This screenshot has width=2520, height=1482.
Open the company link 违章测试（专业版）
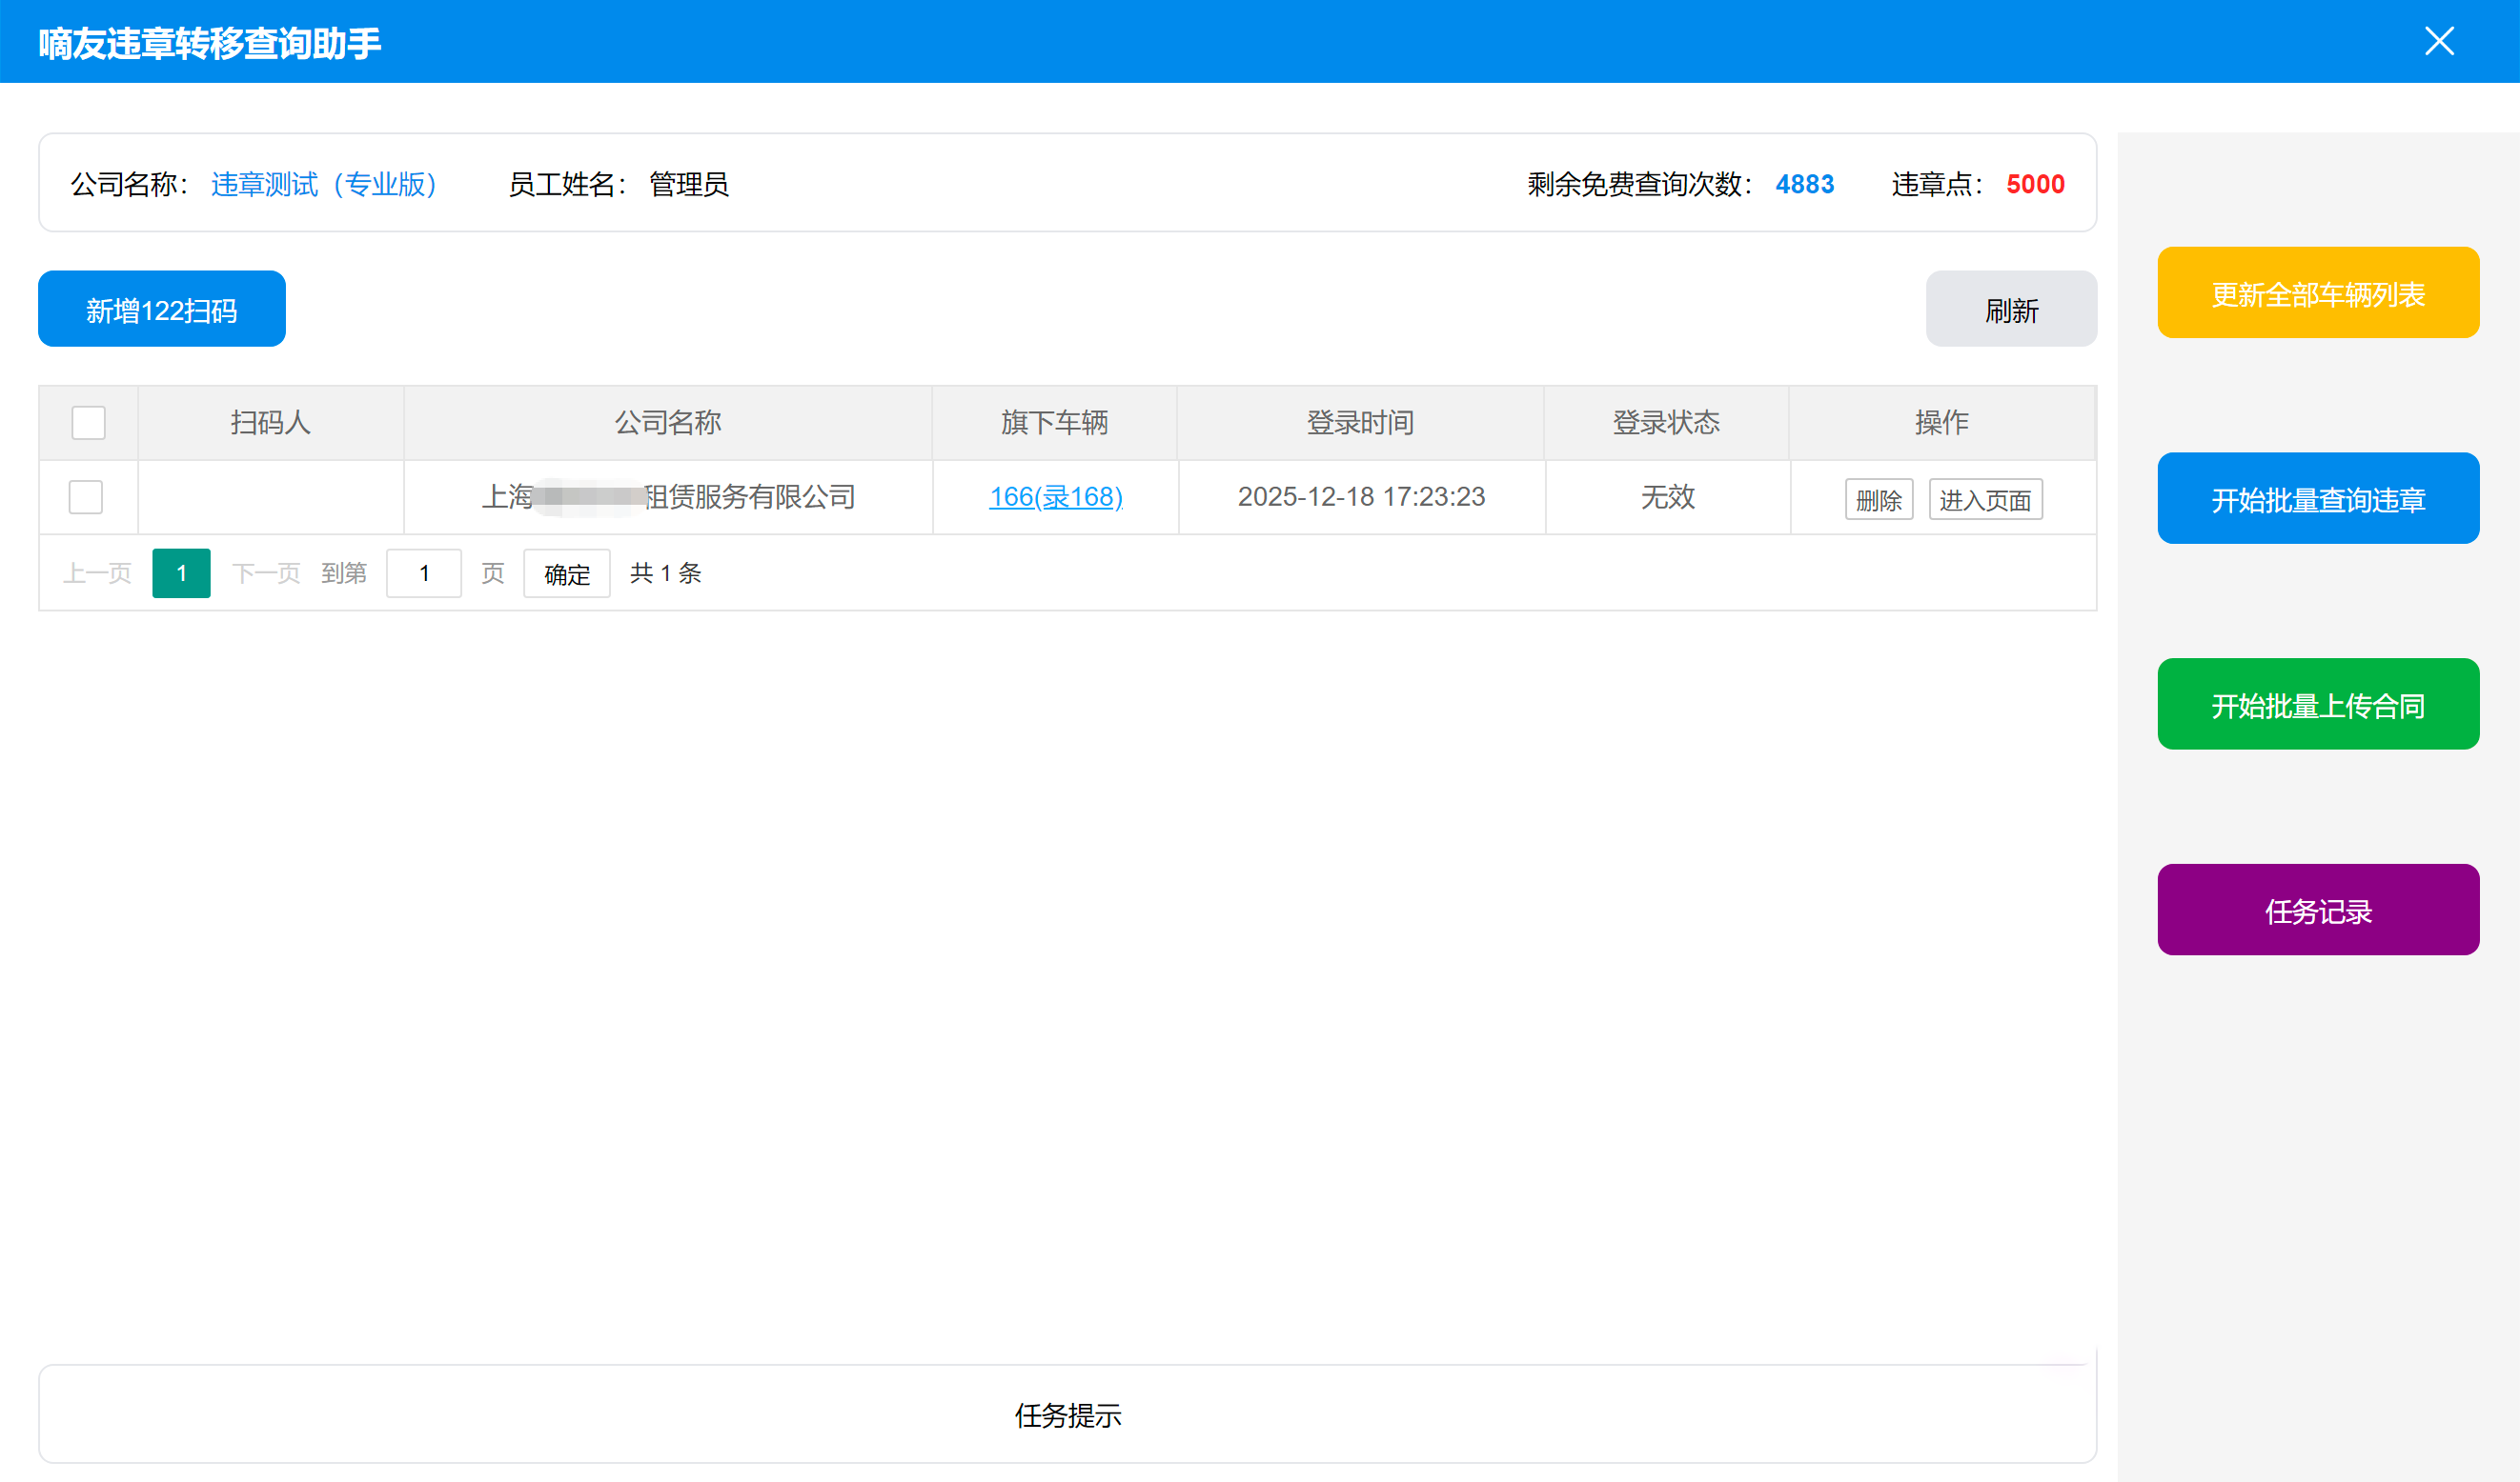[x=324, y=184]
